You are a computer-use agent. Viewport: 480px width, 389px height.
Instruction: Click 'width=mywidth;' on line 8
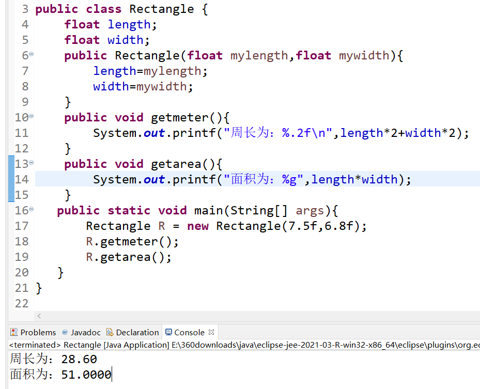143,87
